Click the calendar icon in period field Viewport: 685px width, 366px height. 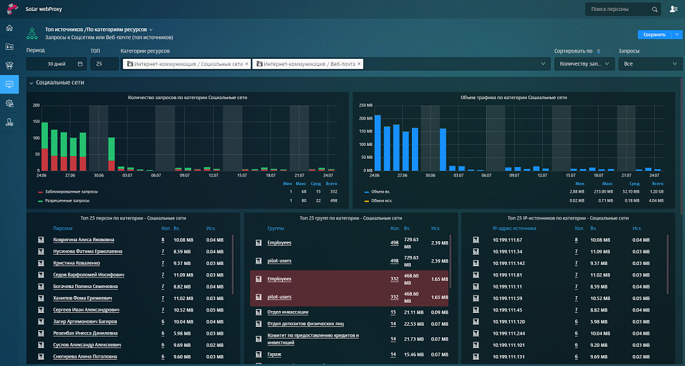point(80,64)
